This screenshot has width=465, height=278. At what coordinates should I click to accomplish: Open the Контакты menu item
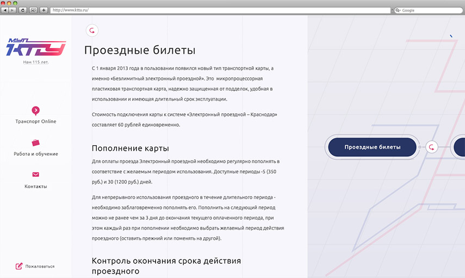coord(35,186)
